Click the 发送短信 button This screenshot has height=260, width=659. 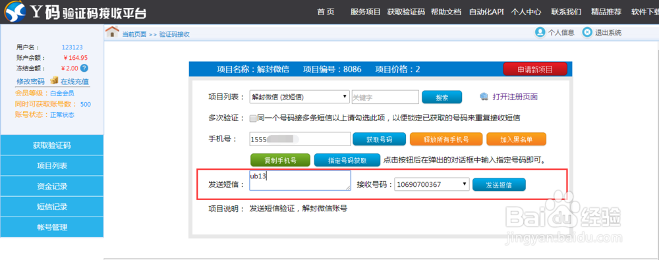point(499,184)
